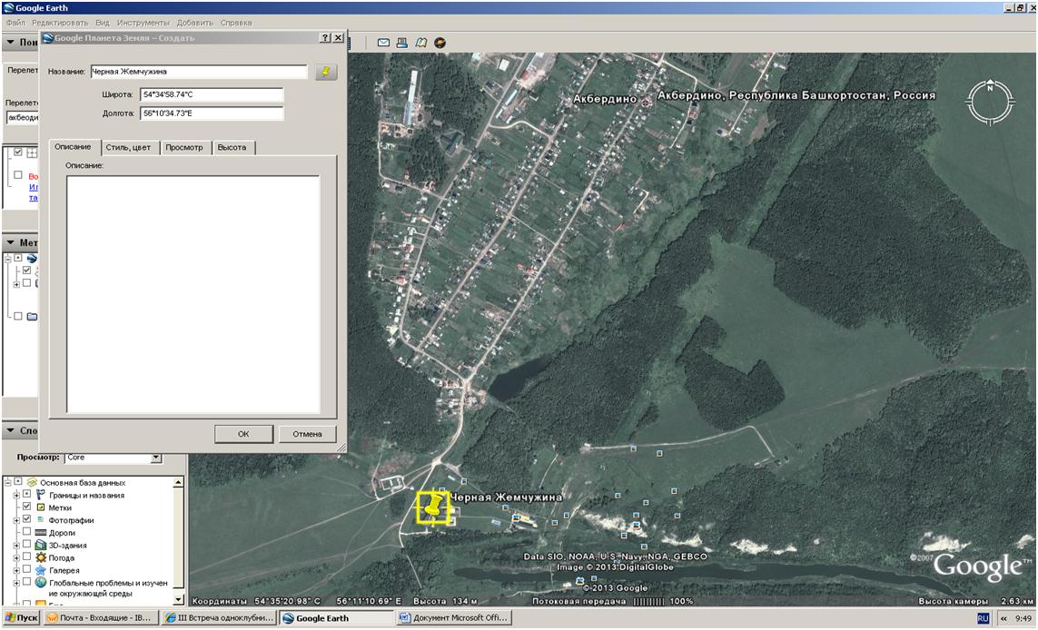Uncheck the Метки layer checkbox
The height and width of the screenshot is (630, 1038).
click(x=26, y=507)
